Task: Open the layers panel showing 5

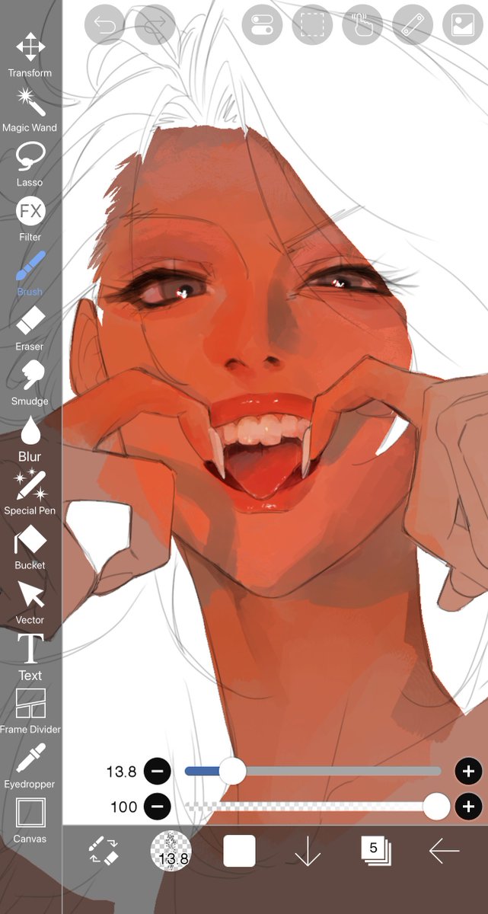Action: (x=375, y=852)
